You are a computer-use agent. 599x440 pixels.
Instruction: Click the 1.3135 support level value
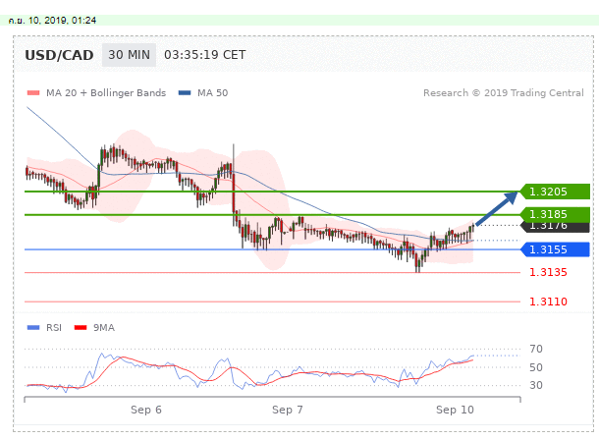(x=548, y=272)
